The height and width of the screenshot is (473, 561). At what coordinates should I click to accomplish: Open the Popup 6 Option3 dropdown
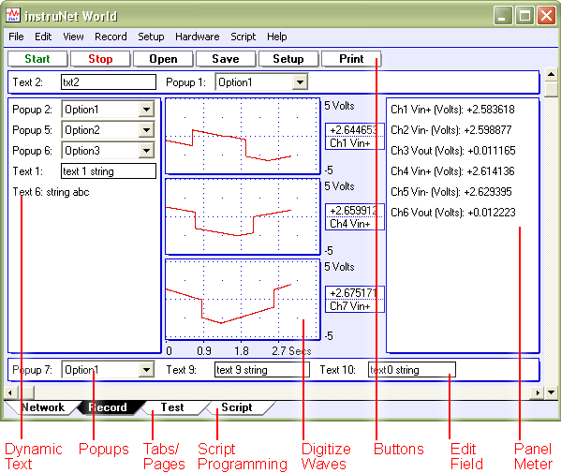[108, 151]
